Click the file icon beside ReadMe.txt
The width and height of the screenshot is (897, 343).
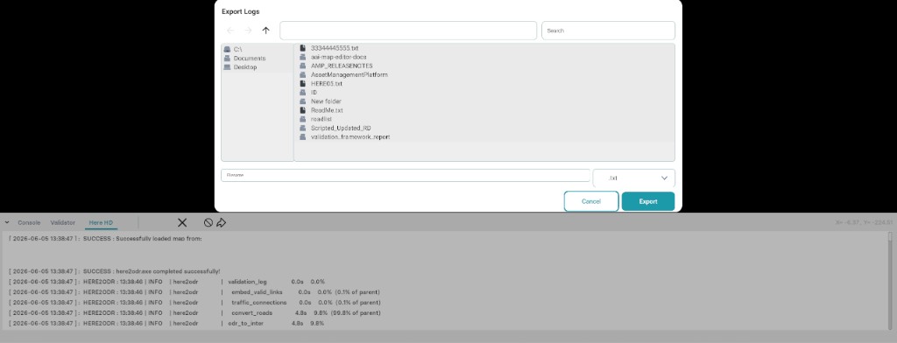click(x=302, y=110)
